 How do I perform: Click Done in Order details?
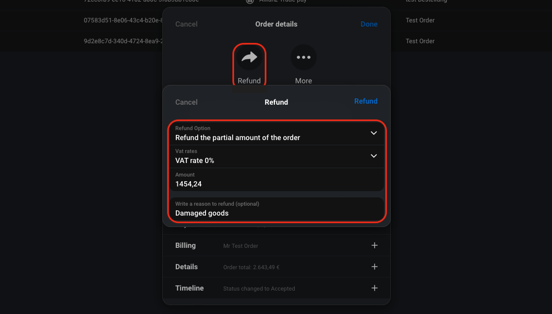tap(369, 24)
